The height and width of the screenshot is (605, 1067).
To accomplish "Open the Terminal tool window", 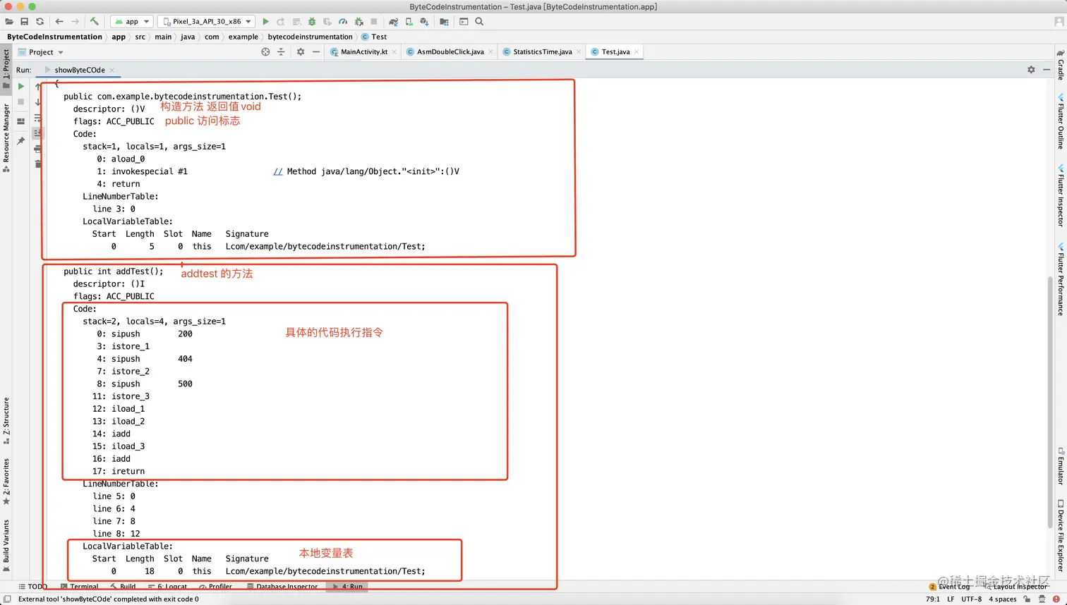I will point(80,587).
